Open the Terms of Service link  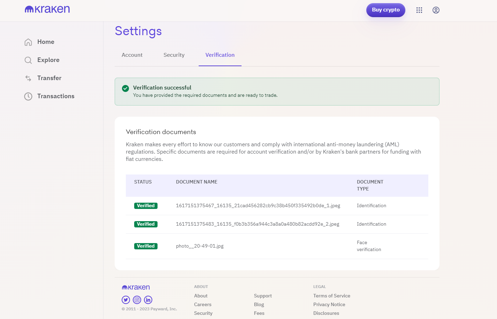pyautogui.click(x=332, y=296)
